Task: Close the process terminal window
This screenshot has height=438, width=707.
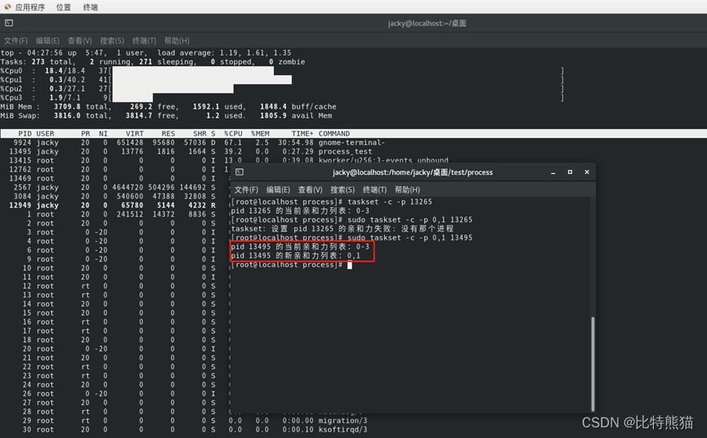Action: [587, 172]
